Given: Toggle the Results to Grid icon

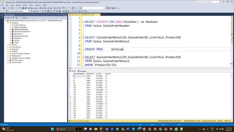Looking at the screenshot, I should [x=67, y=11].
